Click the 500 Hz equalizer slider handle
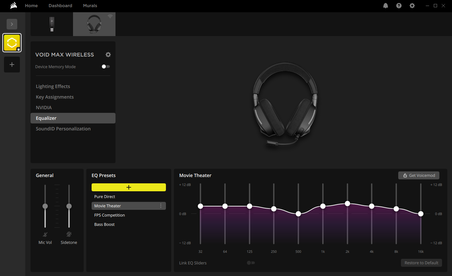 (298, 214)
